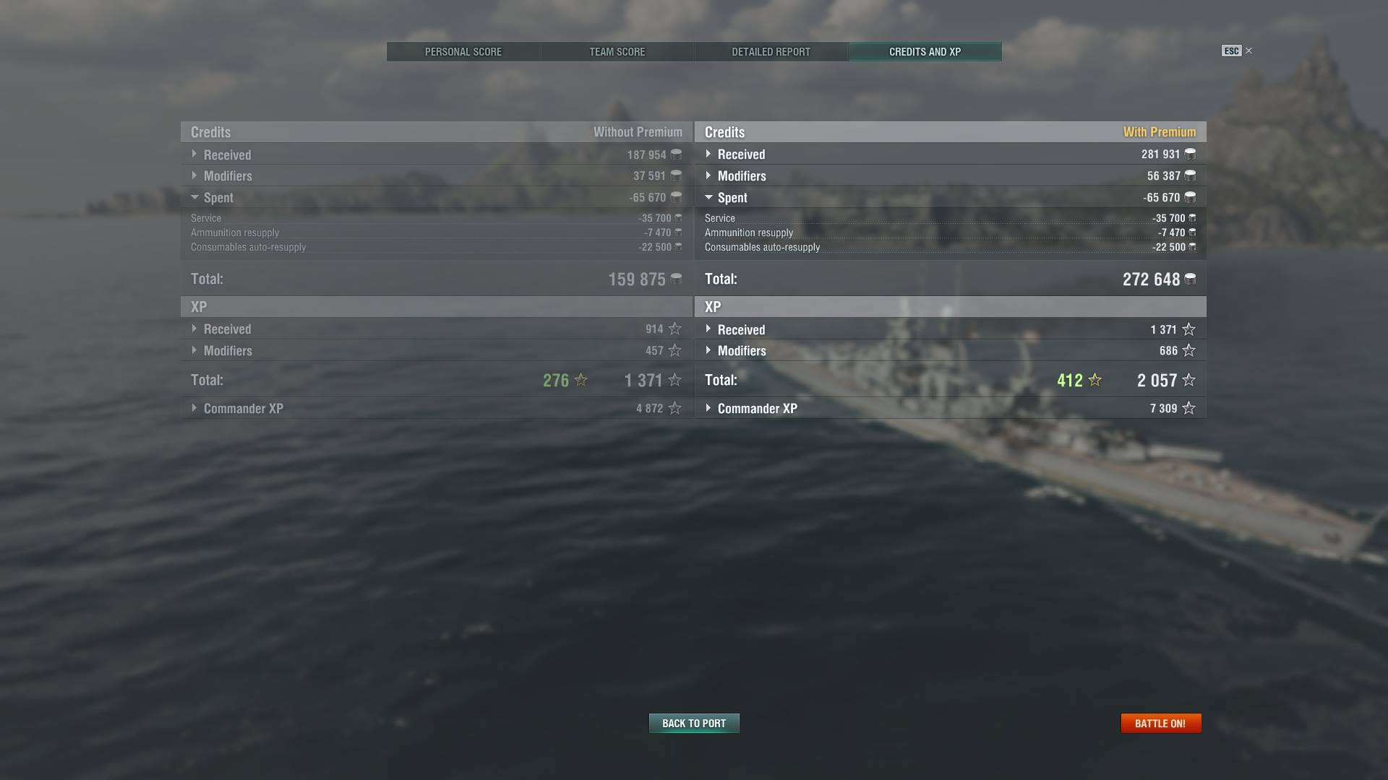Screen dimensions: 1388x780
Task: Click the star icon next to 2 057 XP
Action: (1188, 380)
